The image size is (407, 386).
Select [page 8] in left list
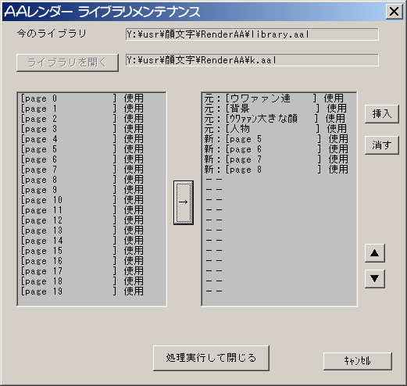[x=82, y=180]
